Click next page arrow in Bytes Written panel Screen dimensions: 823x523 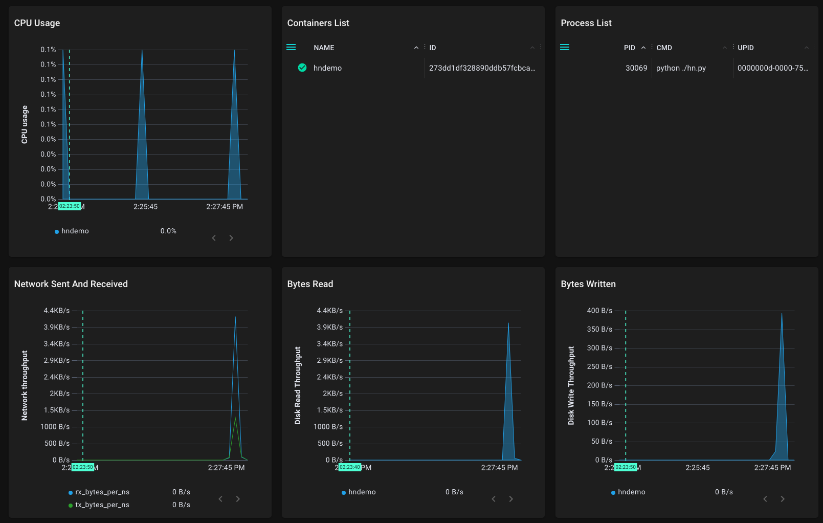click(783, 498)
